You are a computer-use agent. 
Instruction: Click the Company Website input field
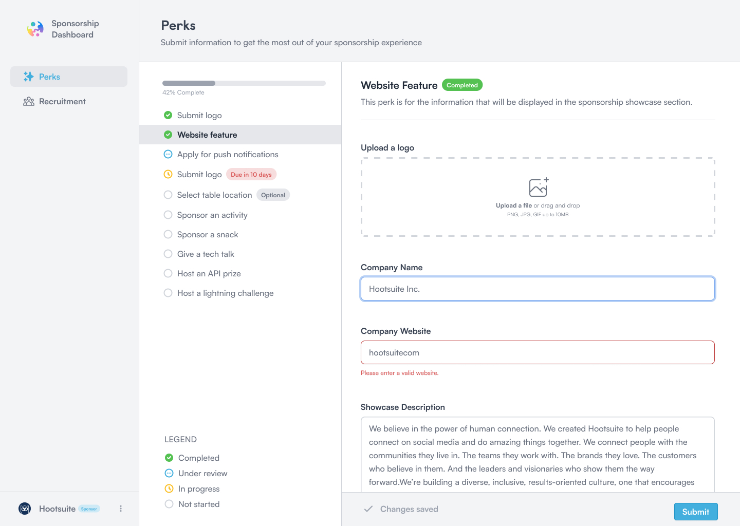coord(538,352)
